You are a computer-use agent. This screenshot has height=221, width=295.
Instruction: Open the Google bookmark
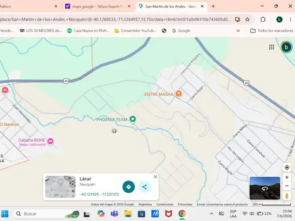181,31
